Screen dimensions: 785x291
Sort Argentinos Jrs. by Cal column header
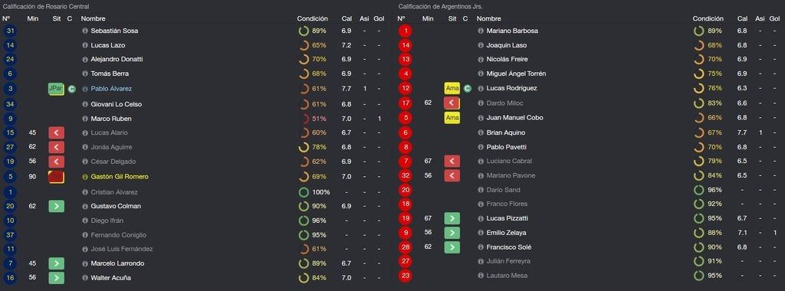[x=742, y=18]
